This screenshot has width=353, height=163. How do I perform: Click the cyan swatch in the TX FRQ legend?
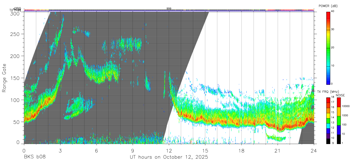pos(328,126)
